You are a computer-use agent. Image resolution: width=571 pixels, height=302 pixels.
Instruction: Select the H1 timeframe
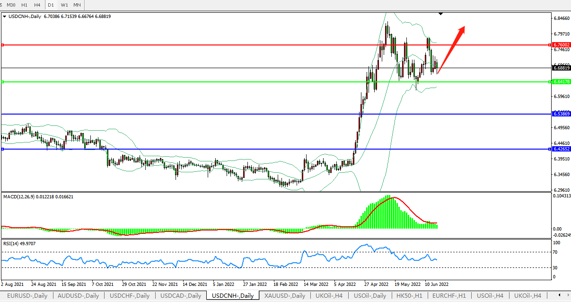click(x=25, y=5)
